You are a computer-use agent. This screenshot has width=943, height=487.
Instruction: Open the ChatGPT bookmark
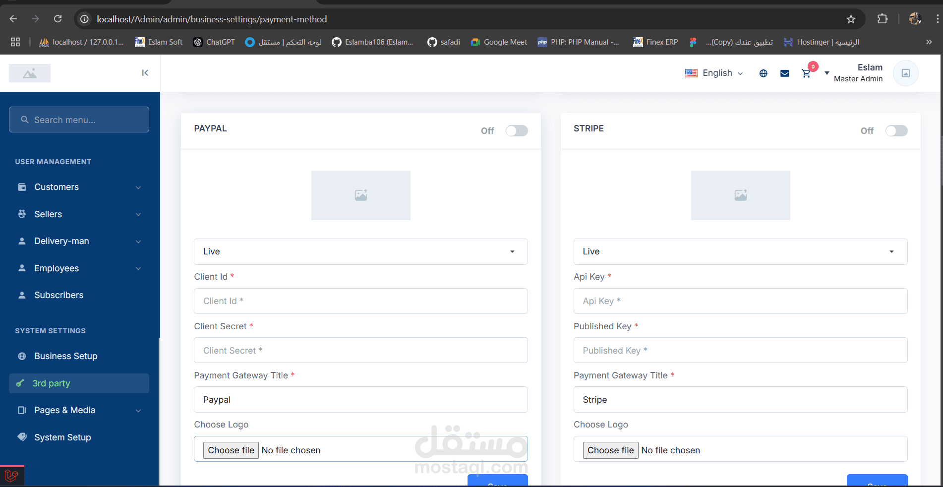pyautogui.click(x=214, y=42)
